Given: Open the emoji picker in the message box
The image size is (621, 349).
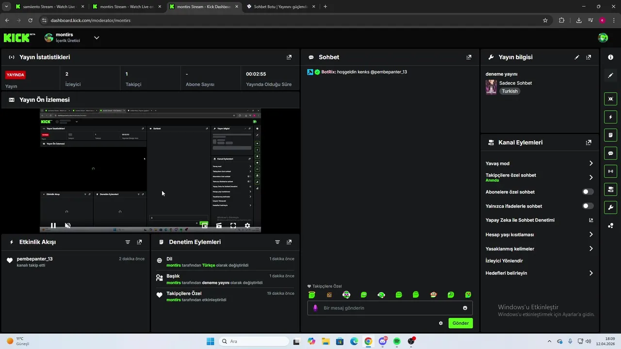Looking at the screenshot, I should coord(465,308).
